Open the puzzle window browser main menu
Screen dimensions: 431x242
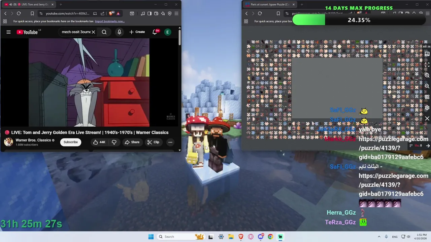point(427,13)
